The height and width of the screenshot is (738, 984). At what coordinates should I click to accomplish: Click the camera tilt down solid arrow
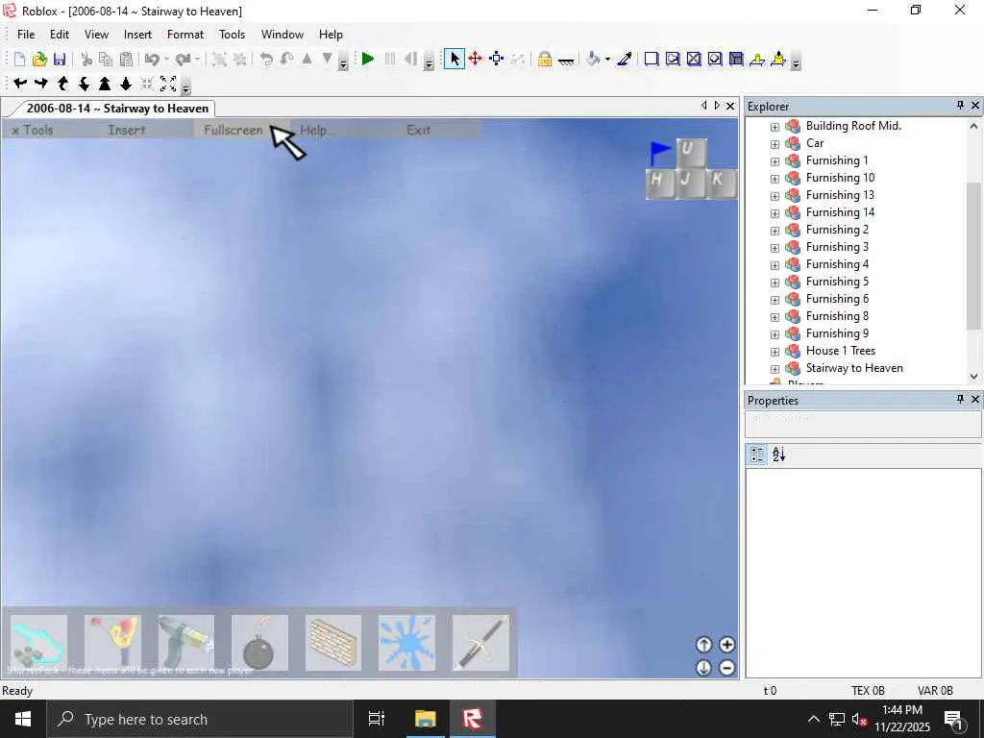click(x=126, y=84)
